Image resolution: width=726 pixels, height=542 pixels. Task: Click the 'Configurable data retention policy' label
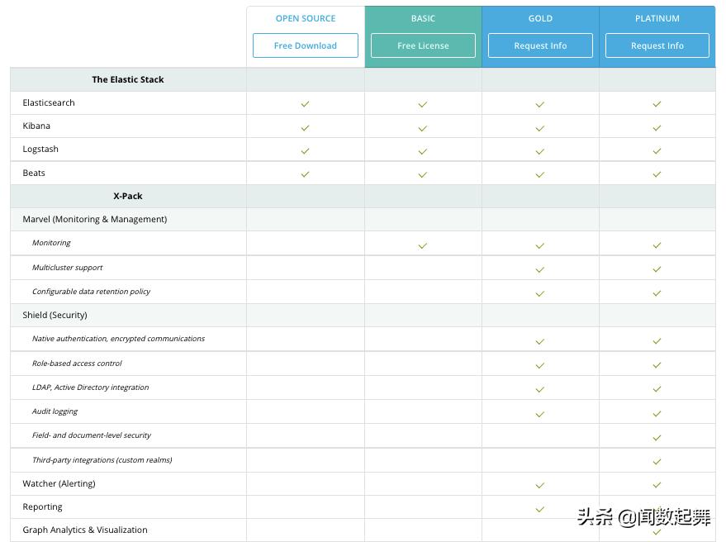point(91,292)
